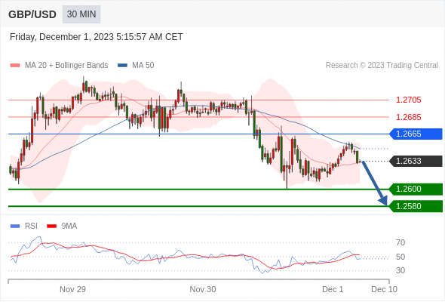Click the 9MA legend label

(69, 226)
